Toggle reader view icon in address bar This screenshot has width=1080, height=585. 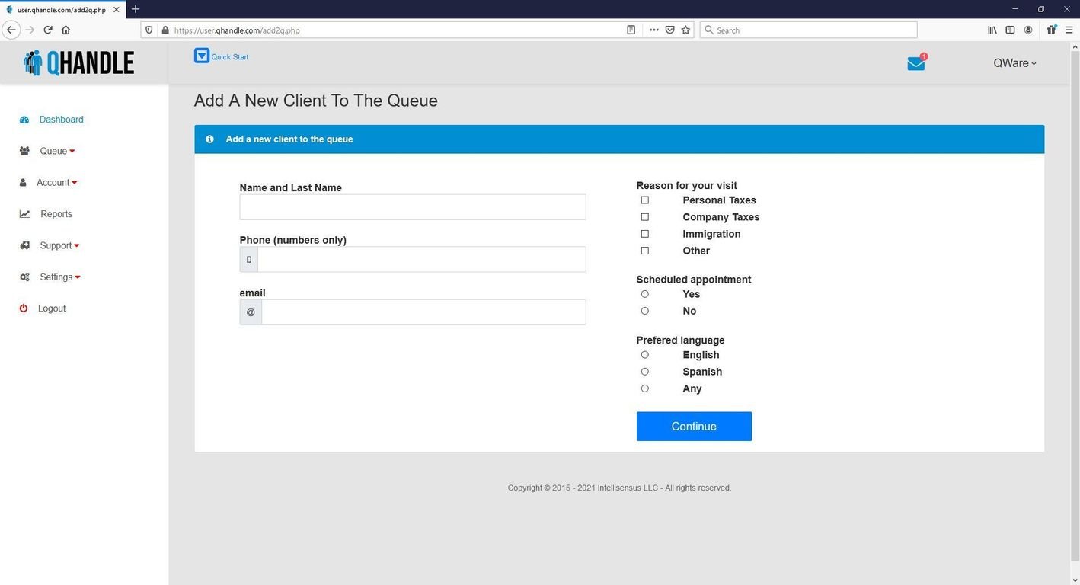click(x=631, y=30)
